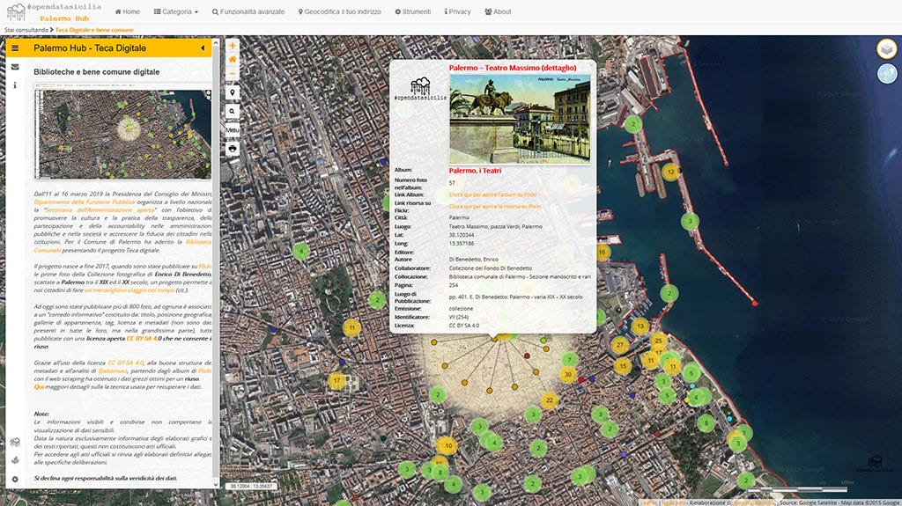Click the globe icon below layers button
The height and width of the screenshot is (506, 902).
tap(886, 74)
